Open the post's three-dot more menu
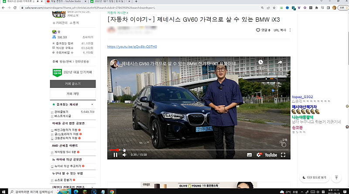 tap(290, 30)
